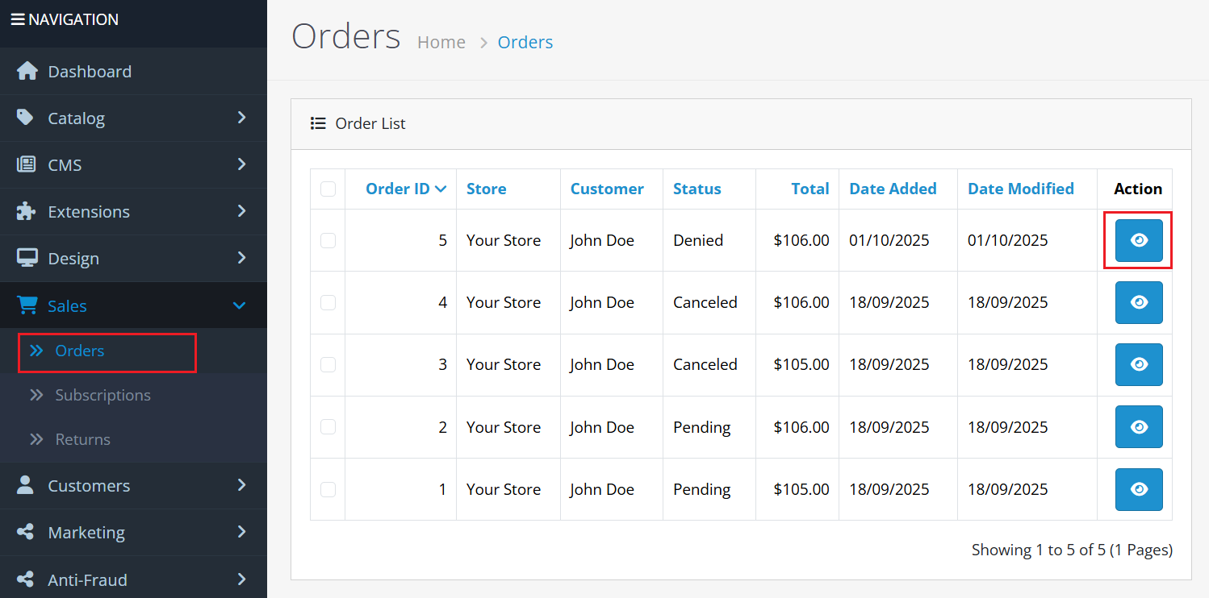Click the Sales shopping cart icon
Image resolution: width=1209 pixels, height=598 pixels.
[27, 305]
